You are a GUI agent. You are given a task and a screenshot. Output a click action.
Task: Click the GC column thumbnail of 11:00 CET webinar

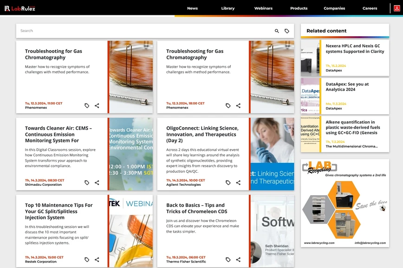click(131, 77)
